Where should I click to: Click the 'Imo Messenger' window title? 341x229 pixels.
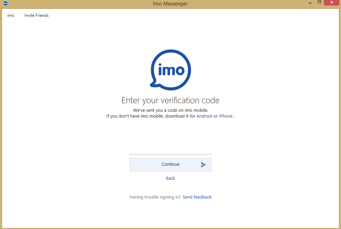point(170,4)
